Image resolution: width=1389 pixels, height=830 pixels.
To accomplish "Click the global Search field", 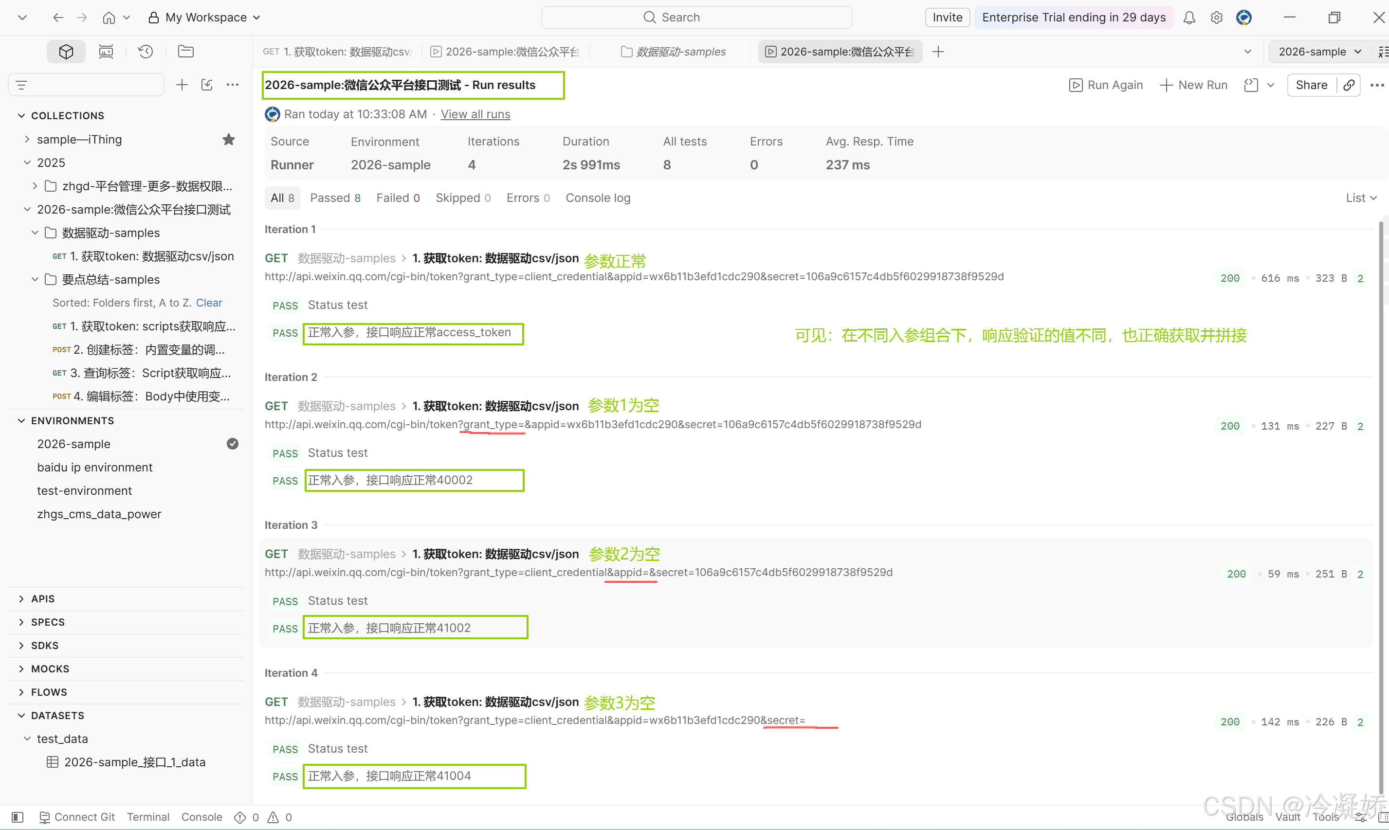I will [x=696, y=18].
